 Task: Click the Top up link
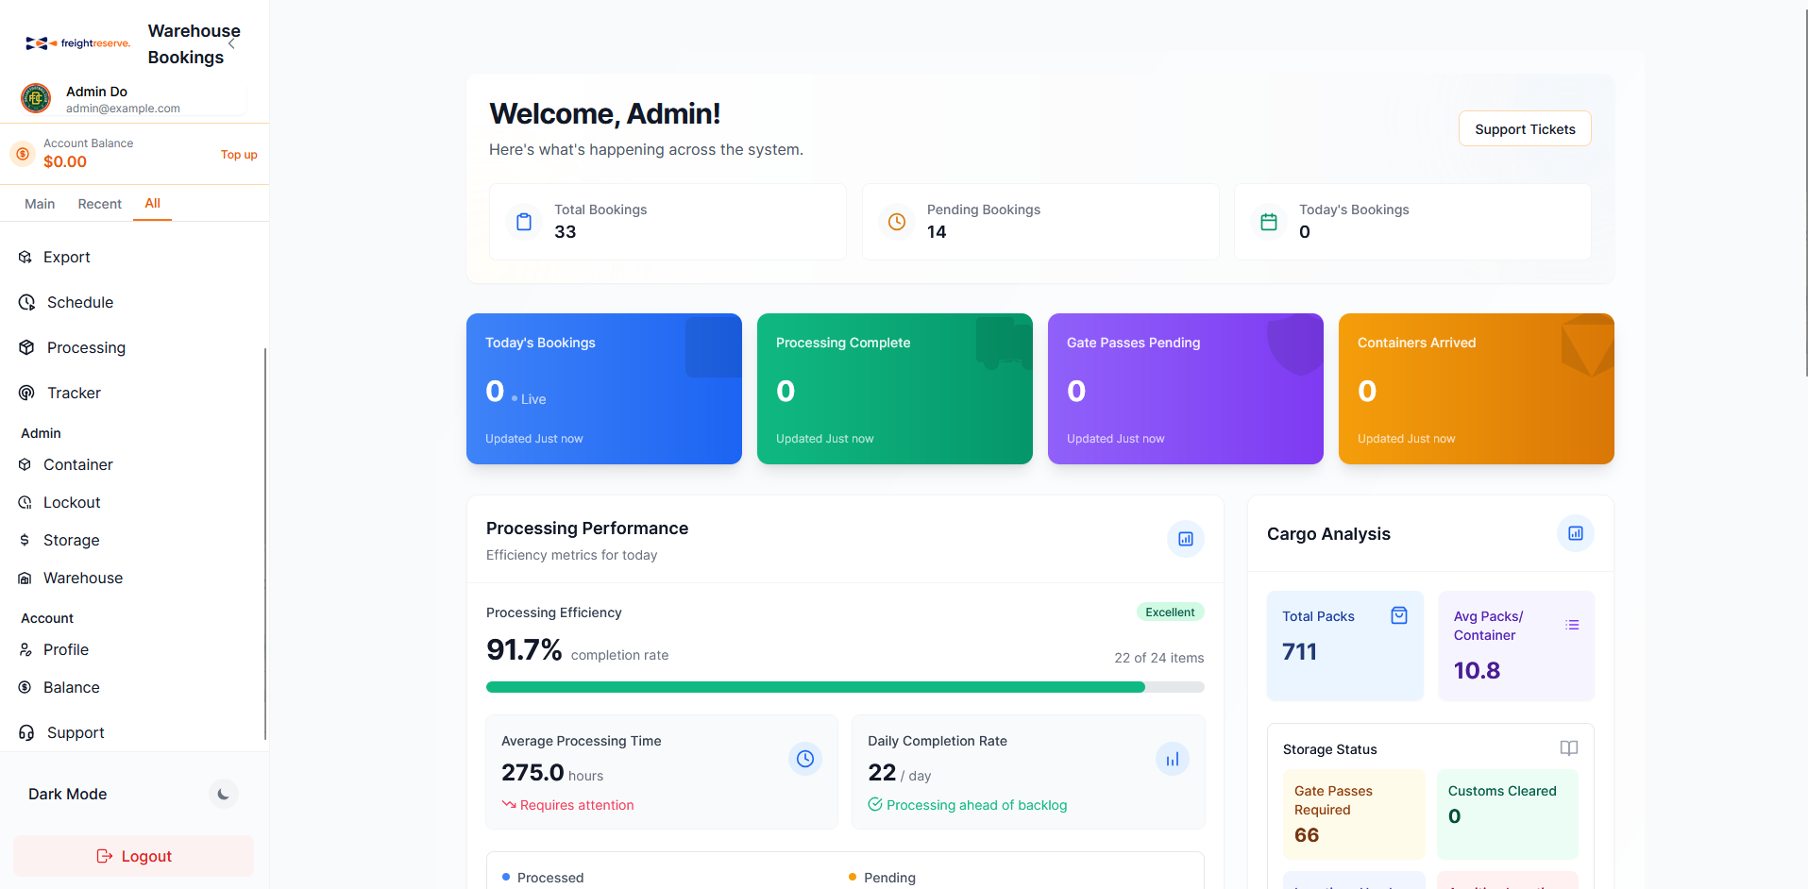pyautogui.click(x=239, y=155)
